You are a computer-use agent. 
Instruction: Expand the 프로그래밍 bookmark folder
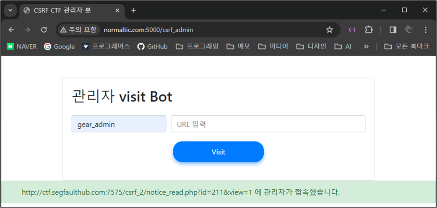pos(197,47)
